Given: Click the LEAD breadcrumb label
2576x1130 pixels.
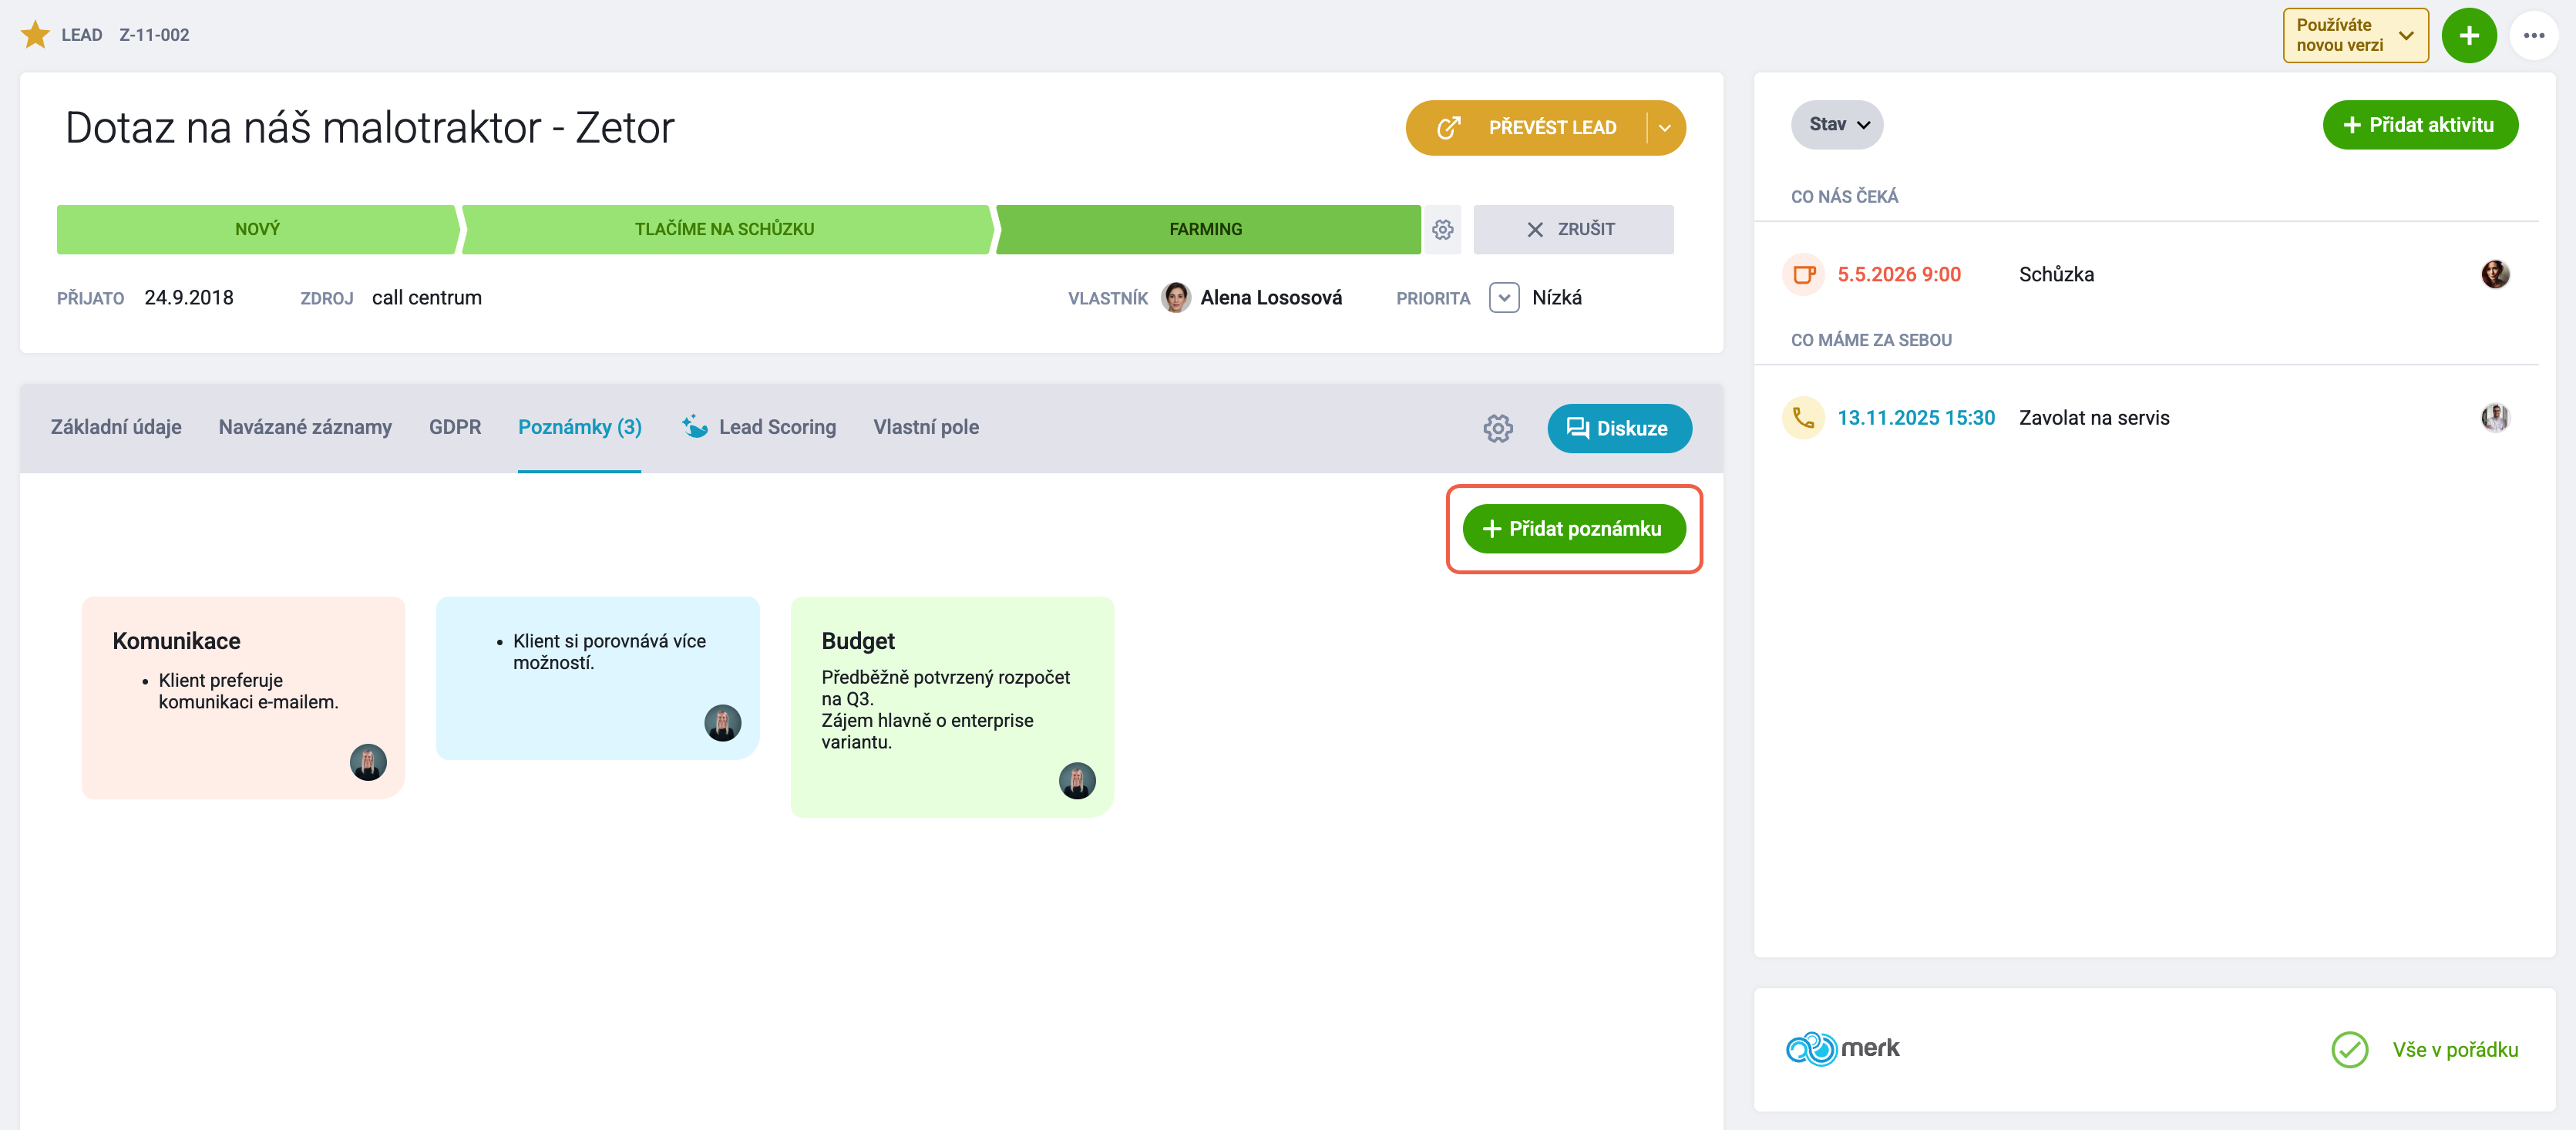Looking at the screenshot, I should (x=82, y=35).
